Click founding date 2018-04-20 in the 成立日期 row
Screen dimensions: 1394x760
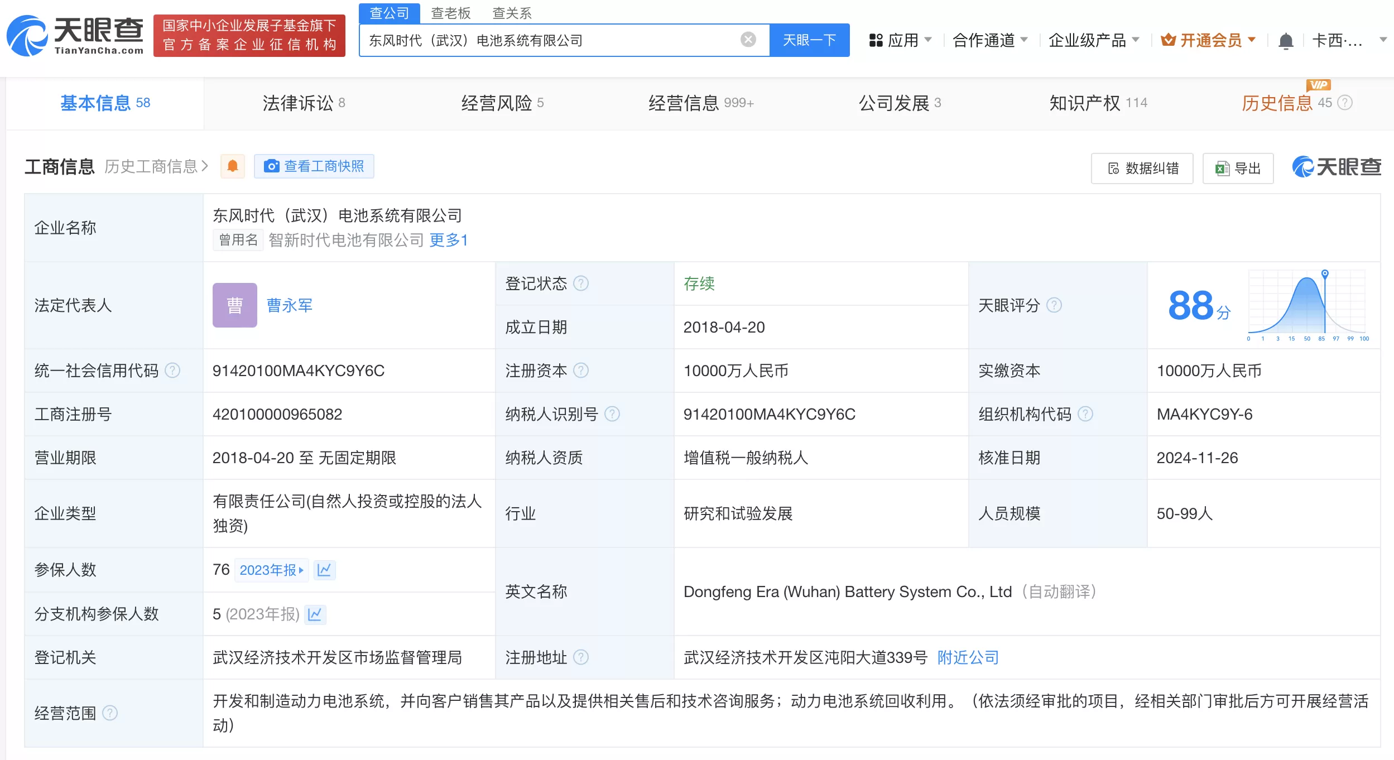pyautogui.click(x=724, y=327)
